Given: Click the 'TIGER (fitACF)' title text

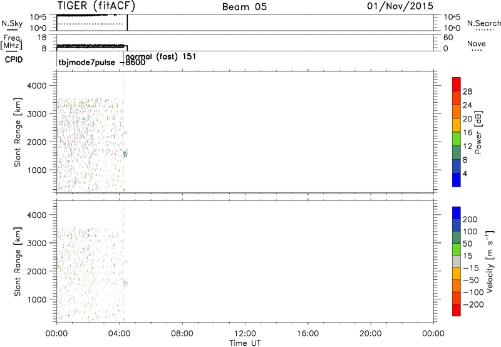Looking at the screenshot, I should [96, 6].
